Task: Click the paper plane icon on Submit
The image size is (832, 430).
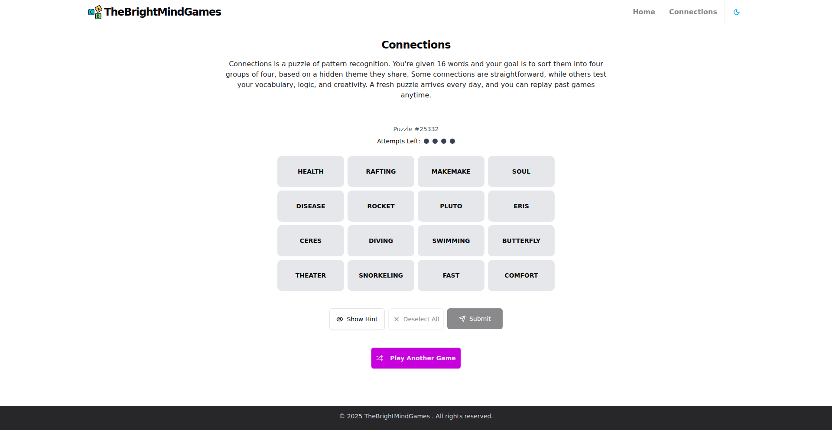Action: pyautogui.click(x=462, y=319)
